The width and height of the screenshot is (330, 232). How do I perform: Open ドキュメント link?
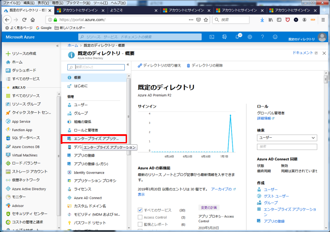tap(305, 53)
